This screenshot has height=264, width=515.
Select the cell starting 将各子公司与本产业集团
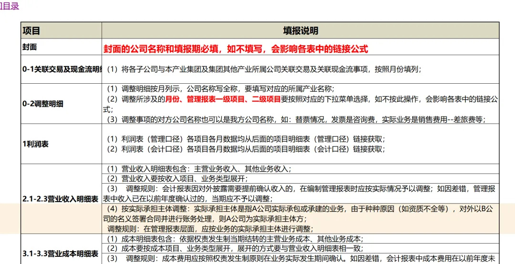pyautogui.click(x=300, y=69)
